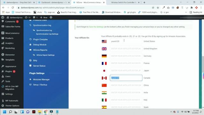The image size is (204, 115).
Task: Open Theme Options in sidebar
Action: pyautogui.click(x=12, y=106)
